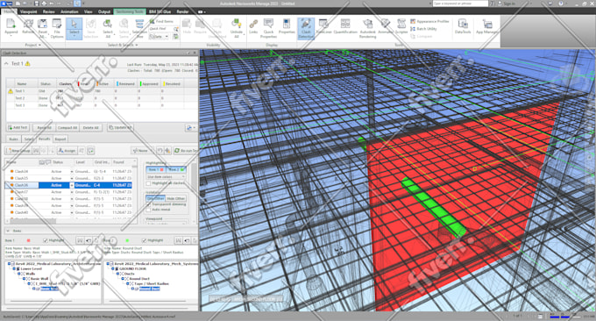This screenshot has height=321, width=596.
Task: Toggle the Dim Other isolation button
Action: click(x=155, y=198)
